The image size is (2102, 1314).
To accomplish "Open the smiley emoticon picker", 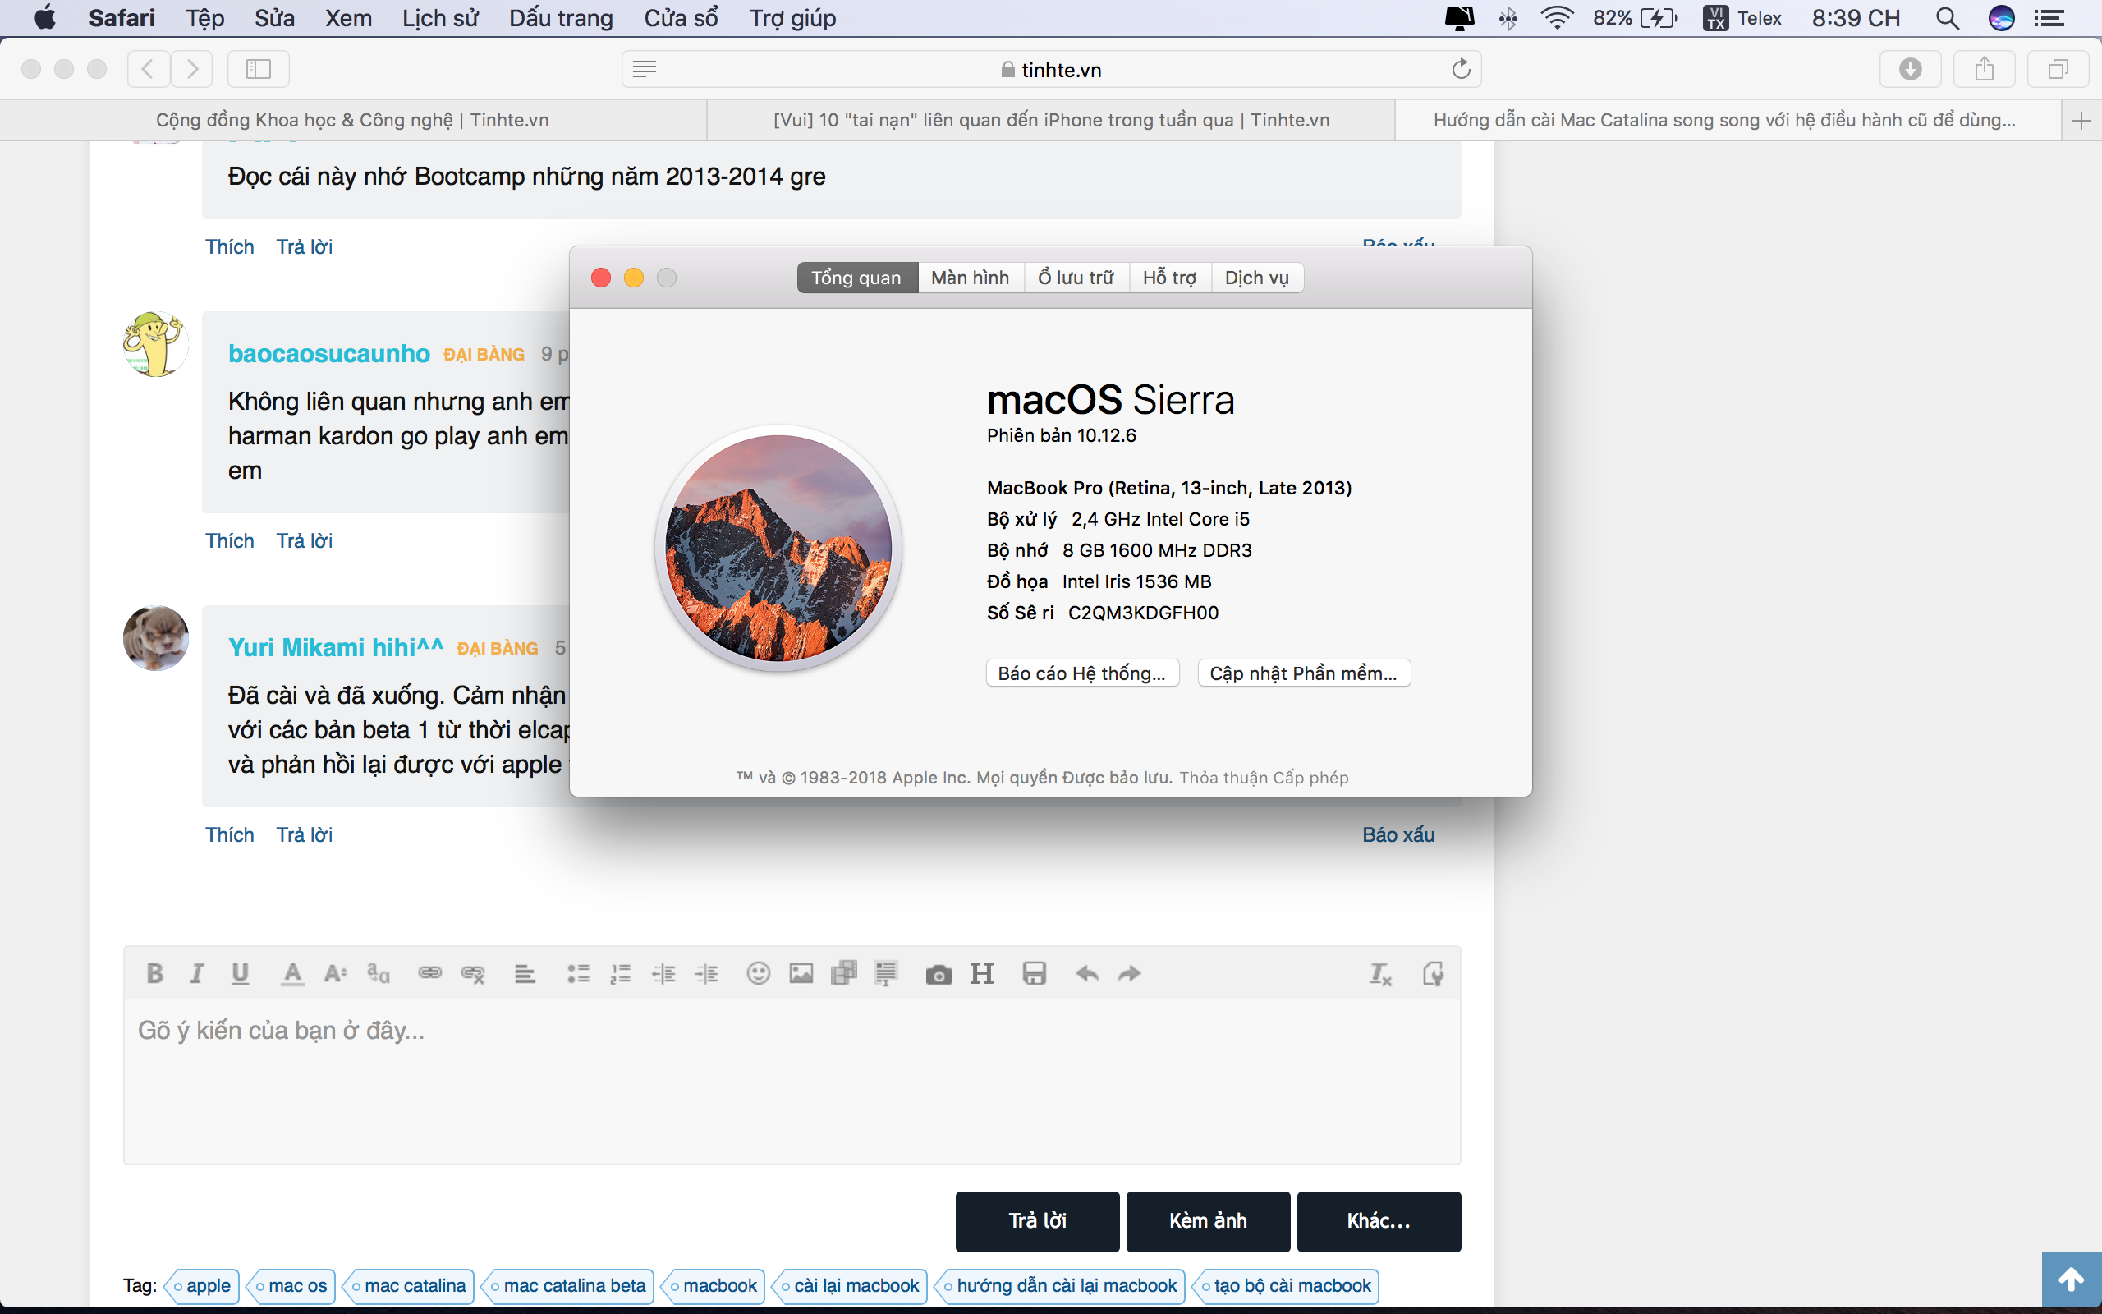I will click(759, 973).
